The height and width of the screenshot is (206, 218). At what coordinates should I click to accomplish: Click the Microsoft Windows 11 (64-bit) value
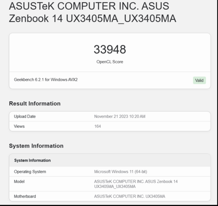[120, 172]
